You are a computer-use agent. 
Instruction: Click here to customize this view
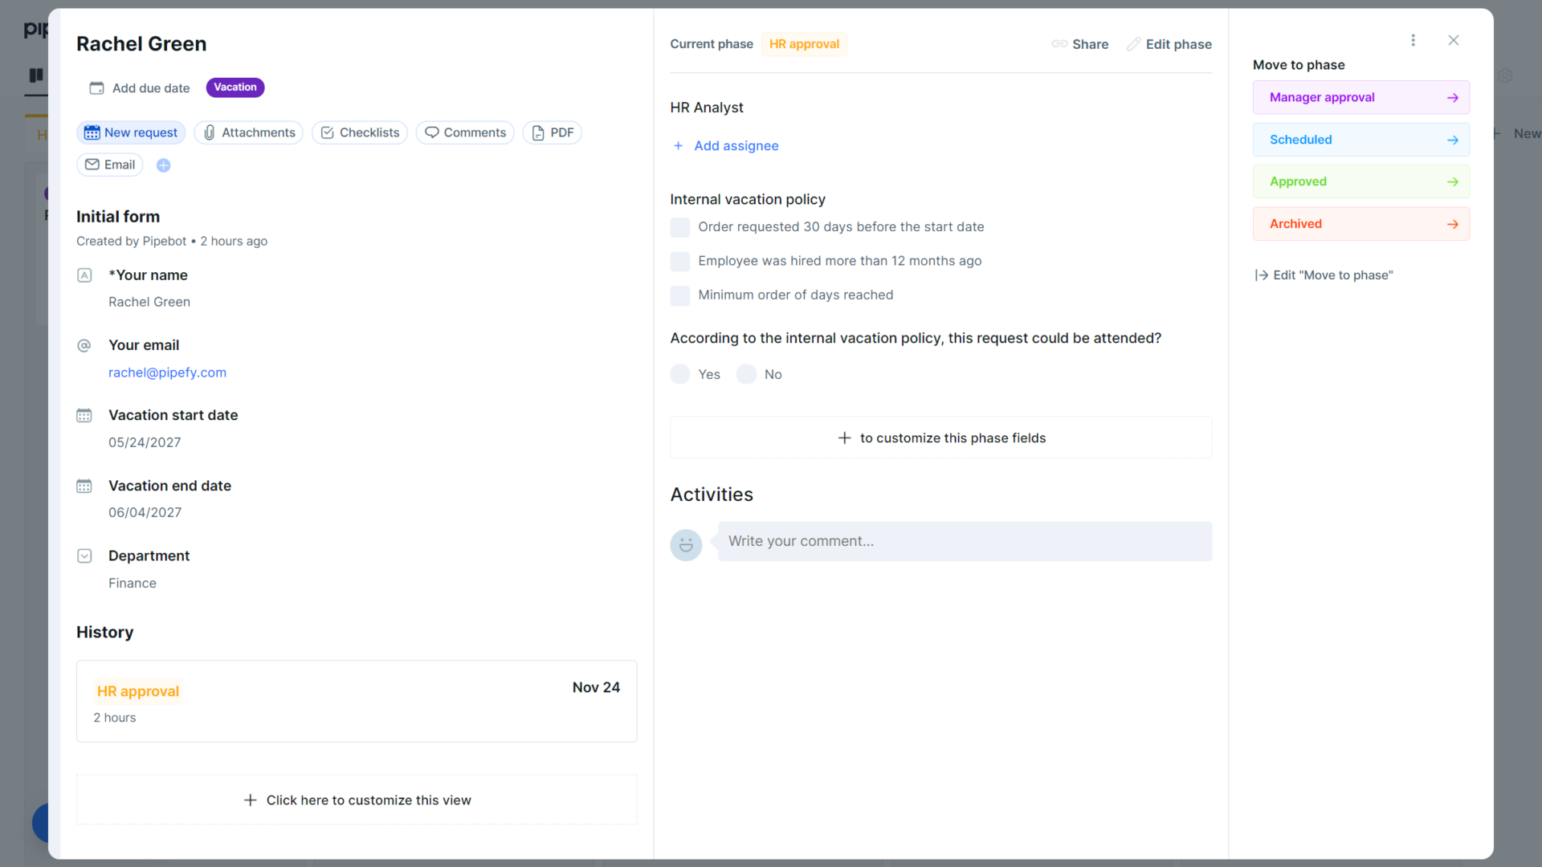[x=357, y=800]
